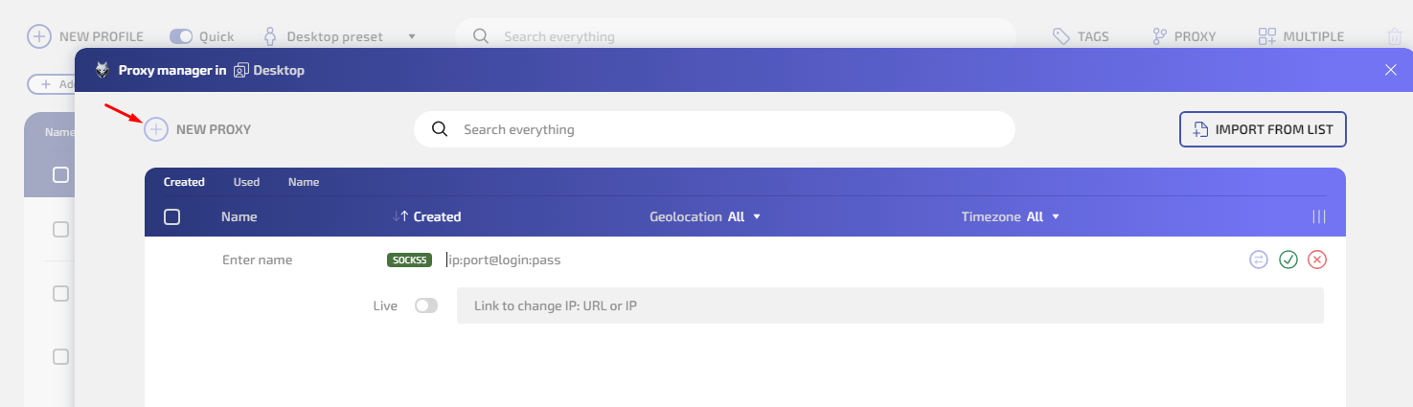The image size is (1413, 407).
Task: Toggle the Live switch
Action: pyautogui.click(x=426, y=305)
